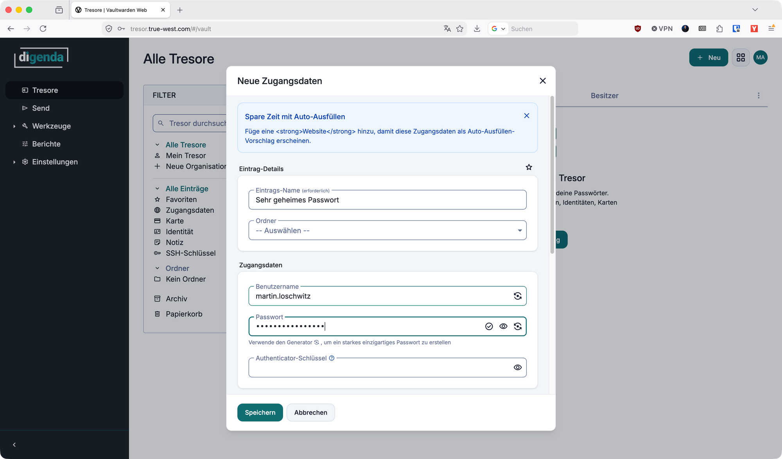Open the MA account avatar menu
782x459 pixels.
(x=760, y=57)
